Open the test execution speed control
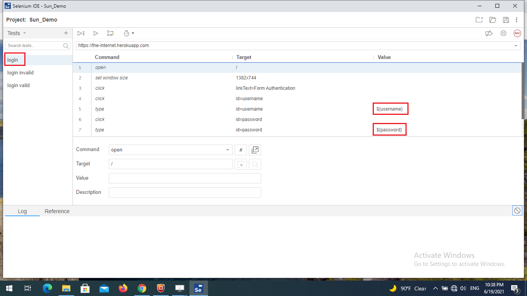 (128, 34)
